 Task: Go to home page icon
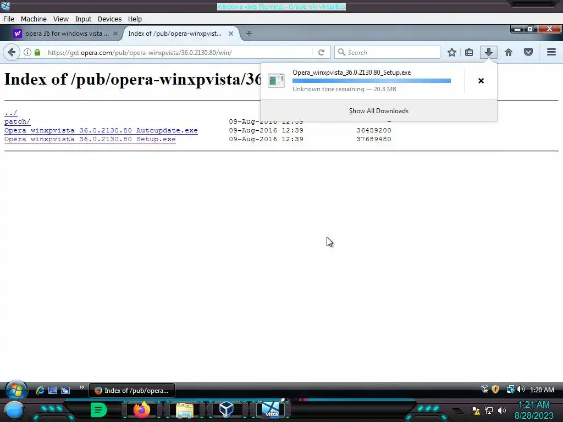point(509,52)
